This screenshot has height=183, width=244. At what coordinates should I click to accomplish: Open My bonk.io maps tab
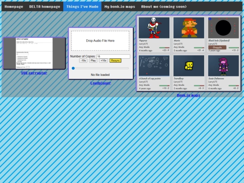[x=120, y=6]
